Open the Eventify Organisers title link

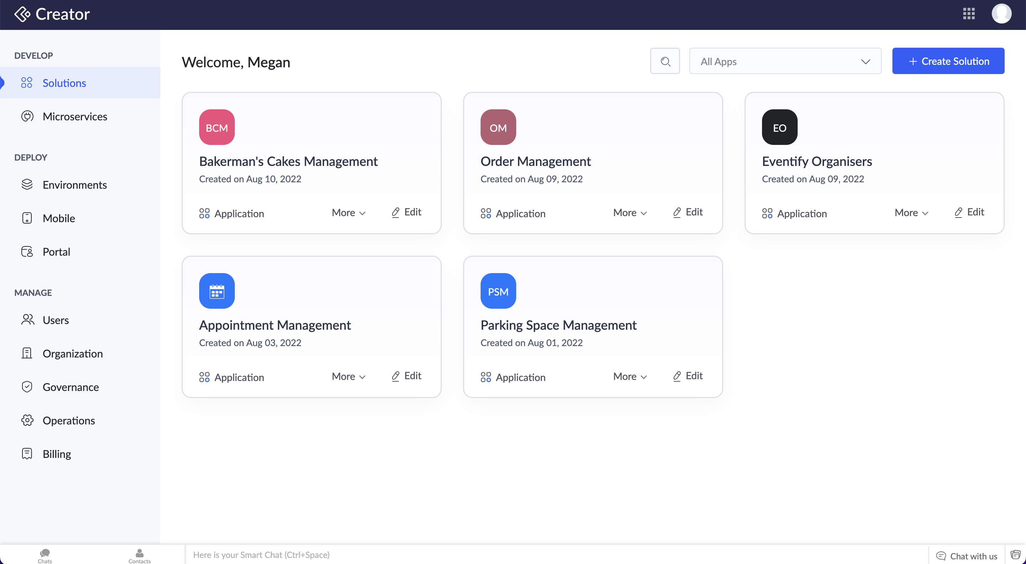[x=817, y=161]
